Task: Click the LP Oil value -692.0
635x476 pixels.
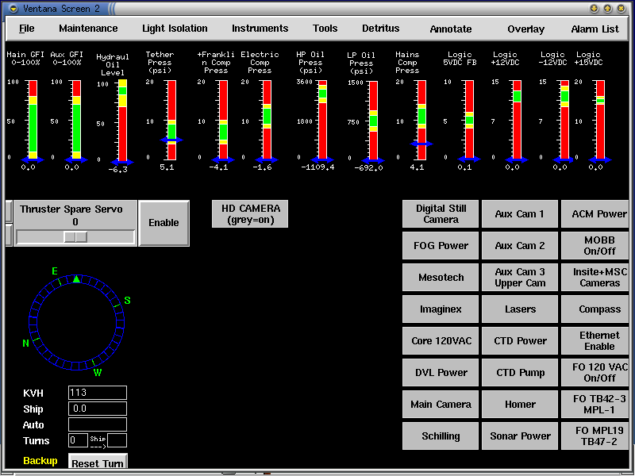Action: pyautogui.click(x=368, y=168)
